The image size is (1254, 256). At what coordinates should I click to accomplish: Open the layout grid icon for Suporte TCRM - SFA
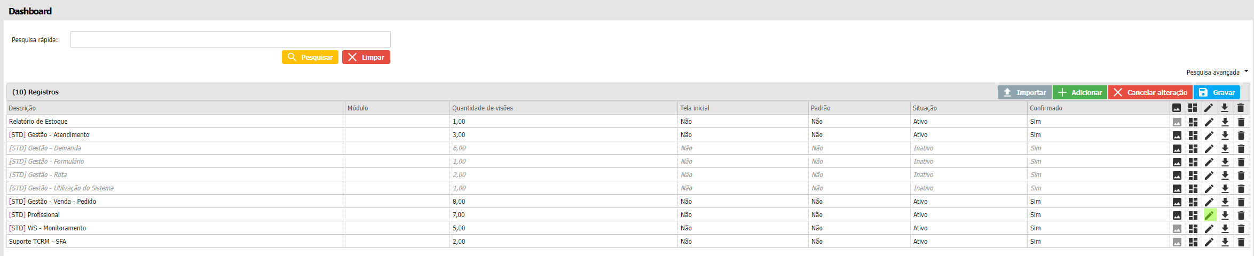(1193, 242)
